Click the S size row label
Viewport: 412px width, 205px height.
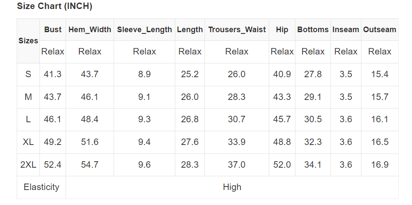click(28, 74)
